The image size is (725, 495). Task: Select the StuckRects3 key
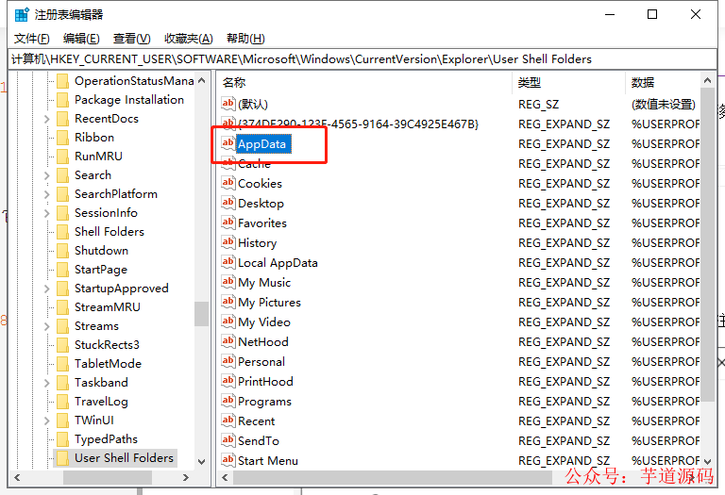(x=107, y=345)
